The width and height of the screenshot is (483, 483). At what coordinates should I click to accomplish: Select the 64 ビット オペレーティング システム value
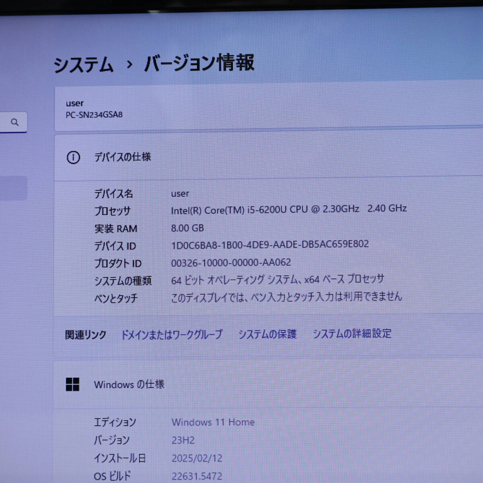278,279
